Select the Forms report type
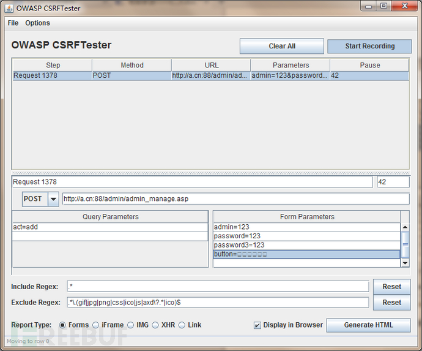 (62, 325)
